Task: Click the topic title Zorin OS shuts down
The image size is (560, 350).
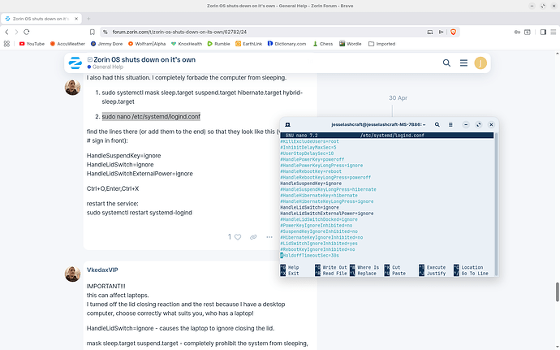Action: click(144, 60)
